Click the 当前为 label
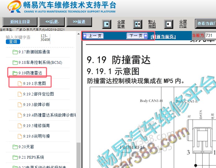Viewport: 216px width, 168px height. point(198,35)
